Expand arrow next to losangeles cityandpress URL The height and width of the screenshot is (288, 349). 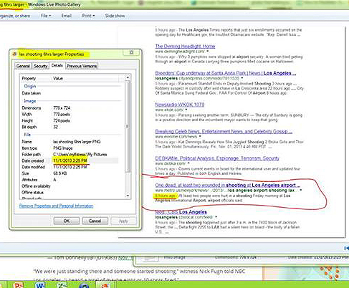pos(242,78)
